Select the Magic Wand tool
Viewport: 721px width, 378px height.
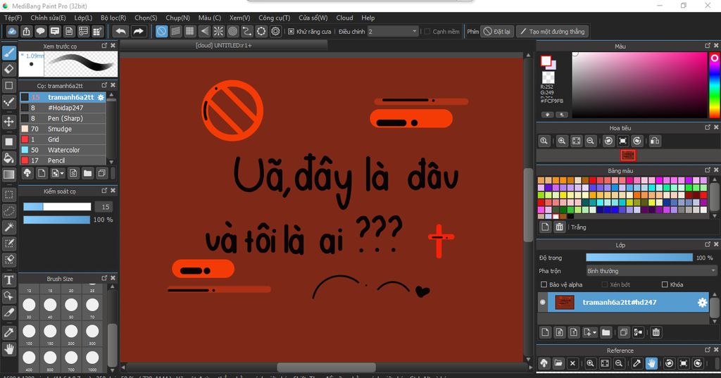coord(8,227)
